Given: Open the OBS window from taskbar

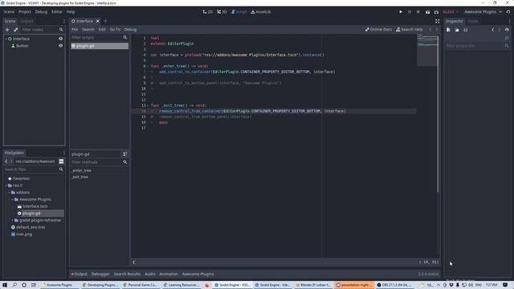Looking at the screenshot, I should pos(395,285).
